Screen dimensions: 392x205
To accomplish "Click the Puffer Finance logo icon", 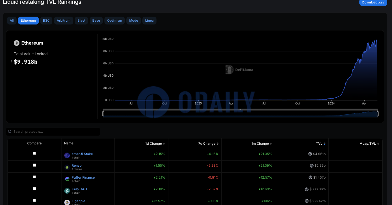I will [x=67, y=179].
